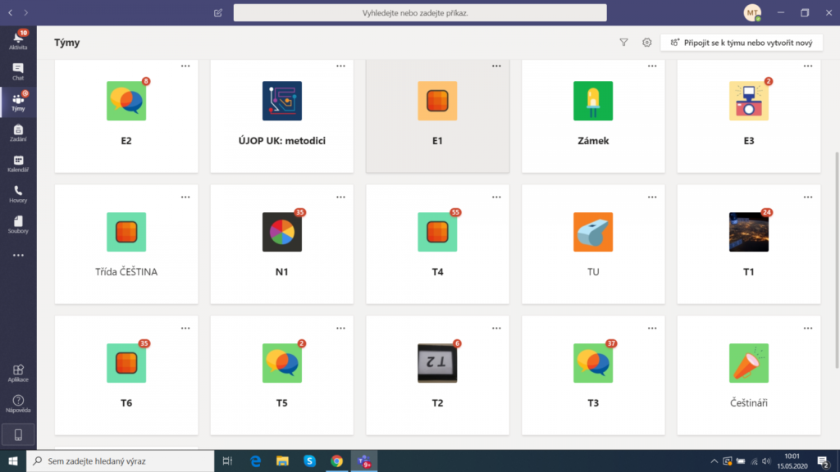Screen dimensions: 840x472
Task: Open more options for T2 team
Action: pos(496,329)
